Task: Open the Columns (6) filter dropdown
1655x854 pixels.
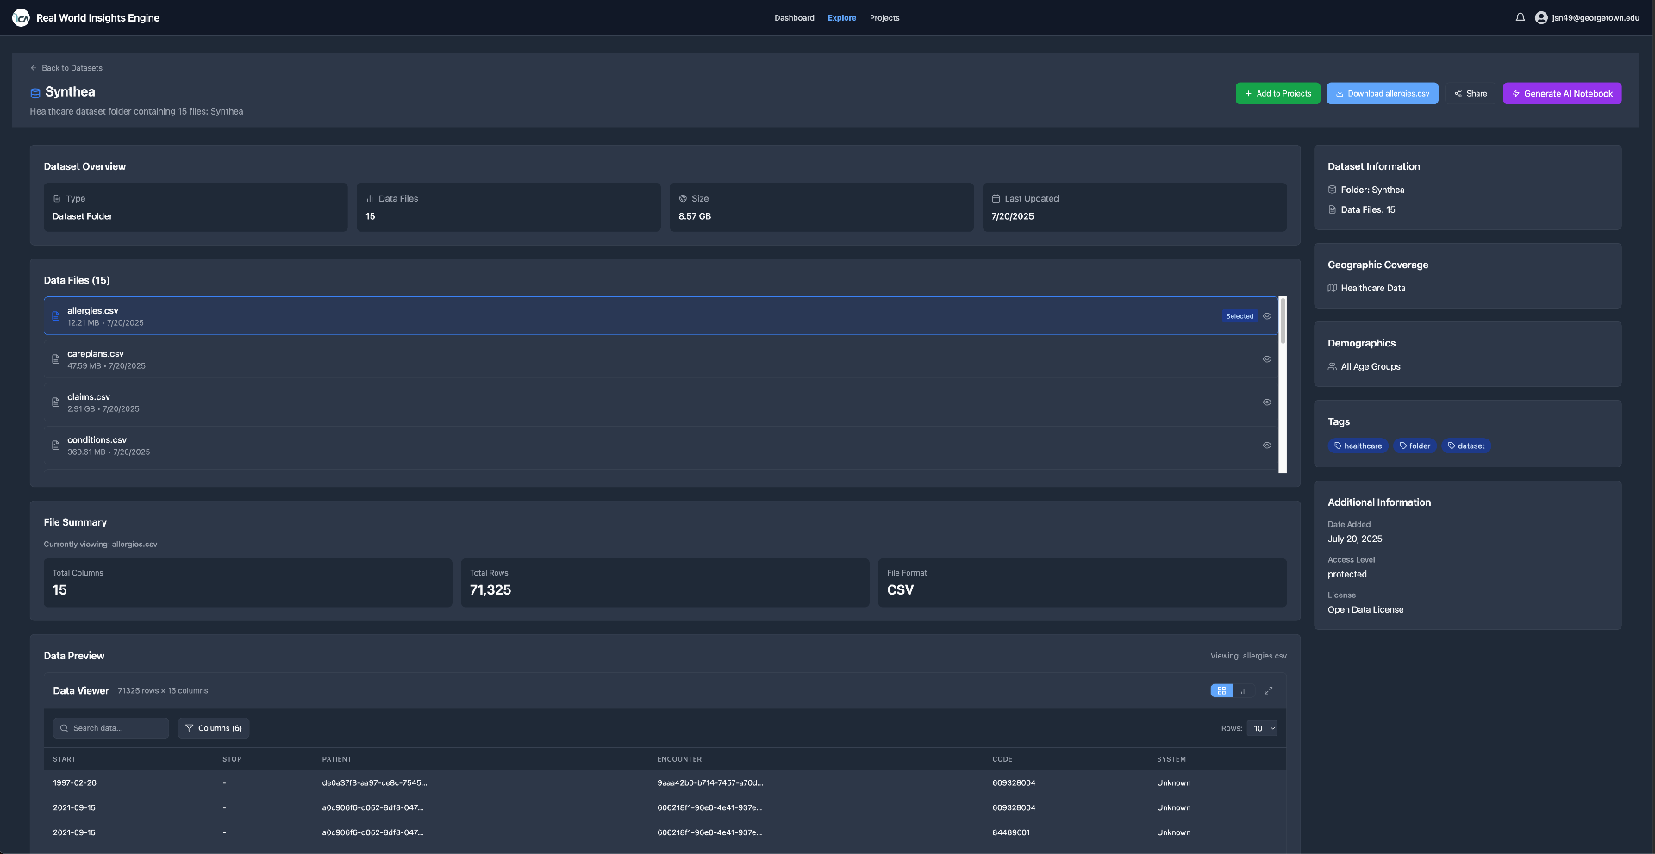Action: click(214, 728)
